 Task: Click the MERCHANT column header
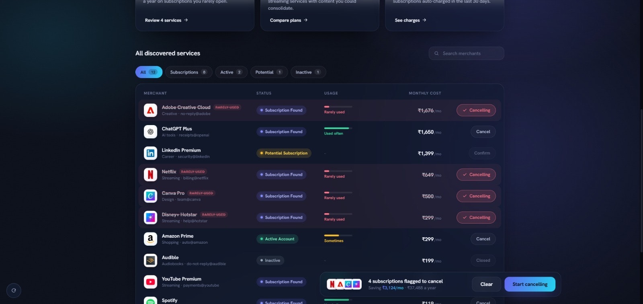point(155,93)
